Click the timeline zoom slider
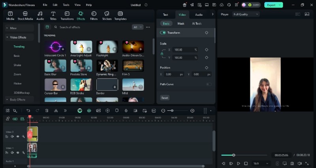 click(172, 111)
